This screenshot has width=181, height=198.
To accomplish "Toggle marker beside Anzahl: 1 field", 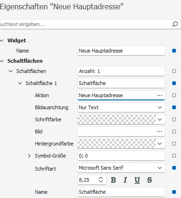I will [x=174, y=71].
